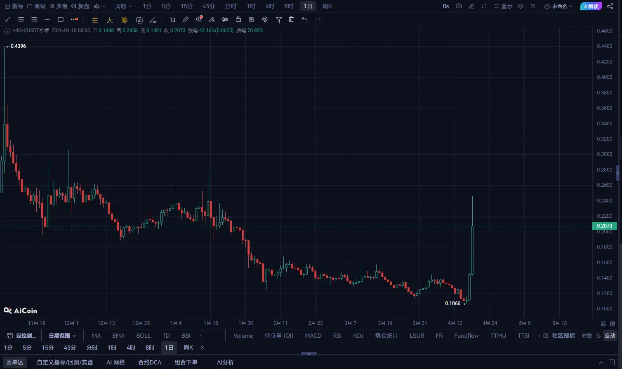Viewport: 622px width, 369px height.
Task: Click the share icon
Action: 610,6
